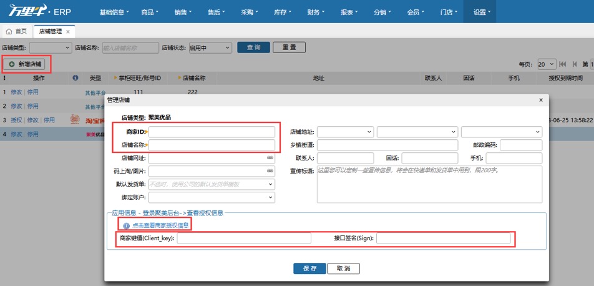Open the 财务 menu

[316, 12]
